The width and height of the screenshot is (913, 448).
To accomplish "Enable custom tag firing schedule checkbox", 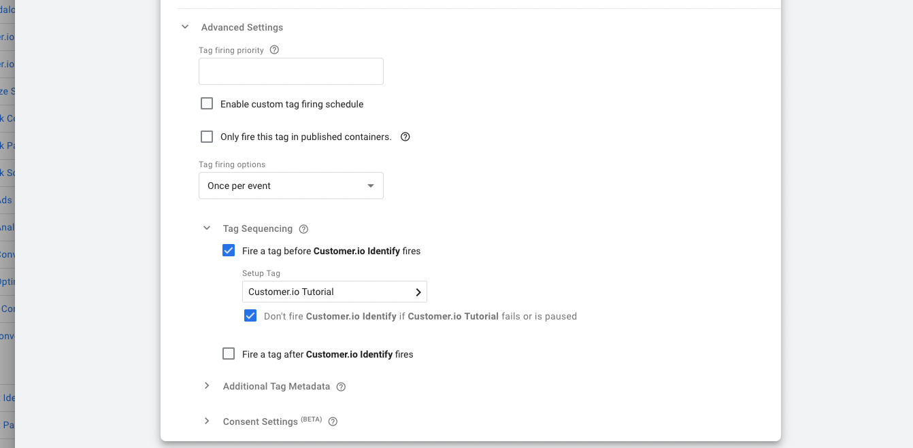I will (207, 104).
